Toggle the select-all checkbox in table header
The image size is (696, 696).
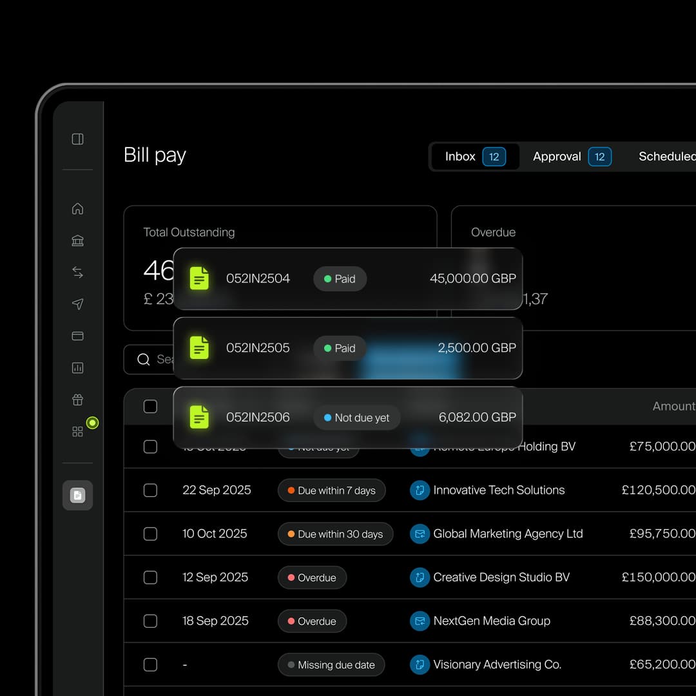[150, 406]
